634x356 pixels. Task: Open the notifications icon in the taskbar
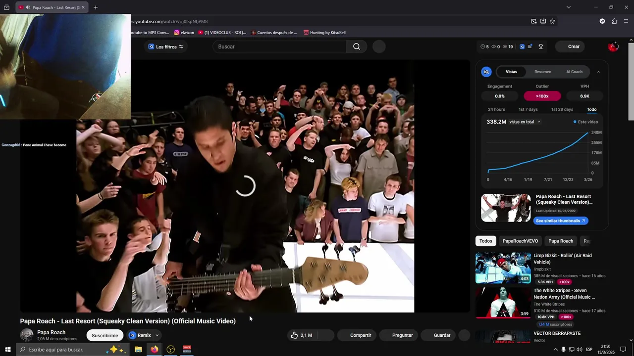point(623,350)
